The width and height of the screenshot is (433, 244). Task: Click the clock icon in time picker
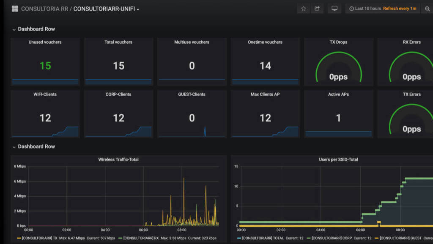(x=351, y=8)
